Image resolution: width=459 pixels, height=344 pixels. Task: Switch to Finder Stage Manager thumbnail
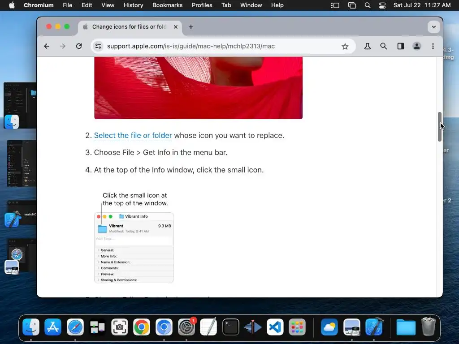click(20, 106)
